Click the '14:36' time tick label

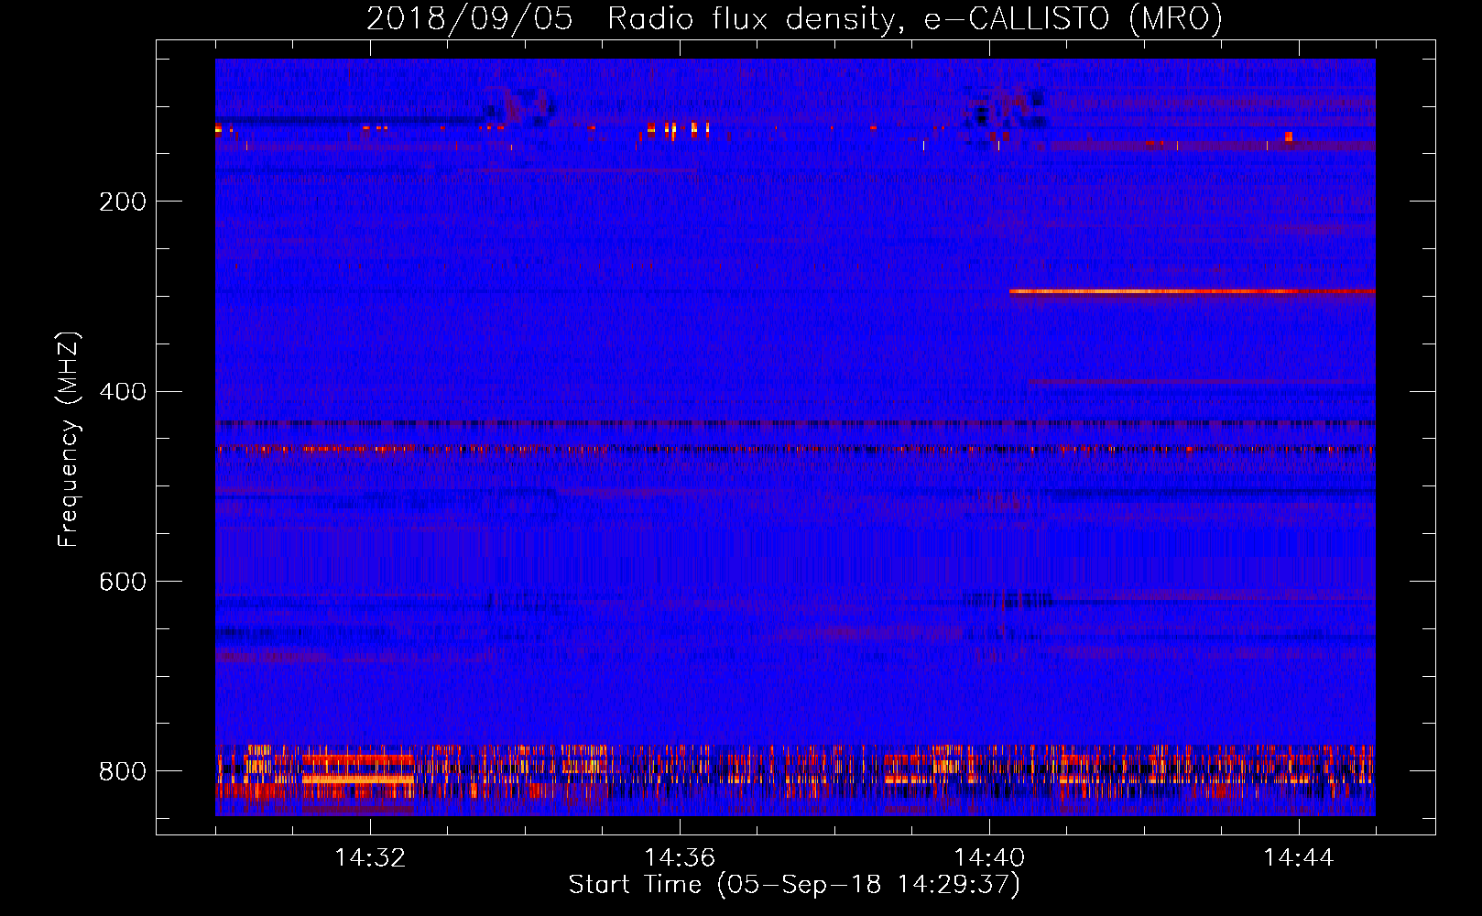pos(680,858)
